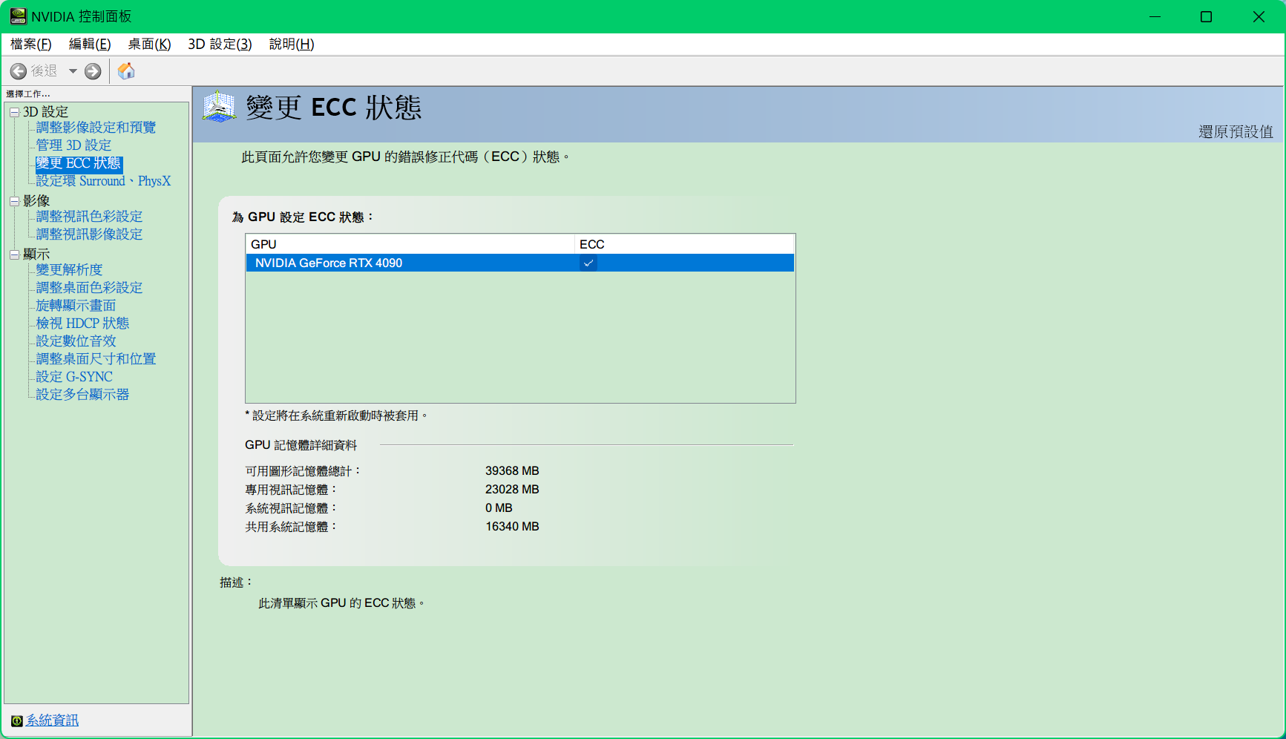Collapse the 3D 設定 tree node

(x=14, y=112)
